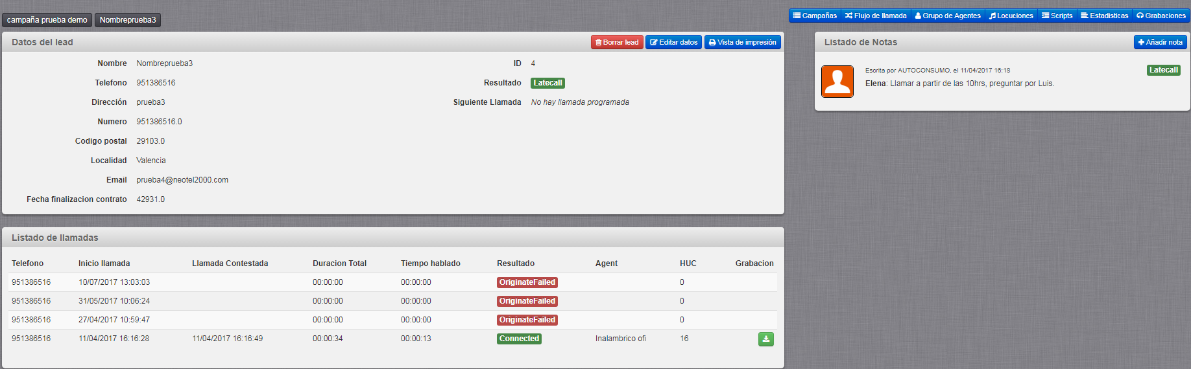Select the email prueba4@neotel2000.com

point(182,180)
